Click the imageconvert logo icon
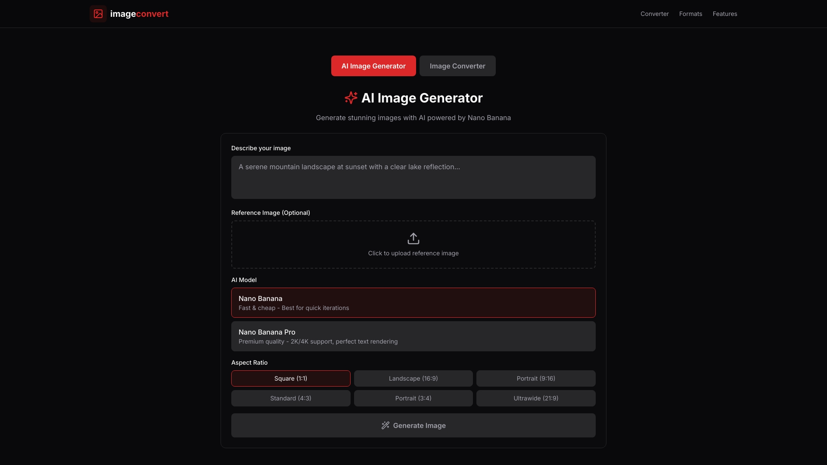Viewport: 827px width, 465px height. (98, 14)
